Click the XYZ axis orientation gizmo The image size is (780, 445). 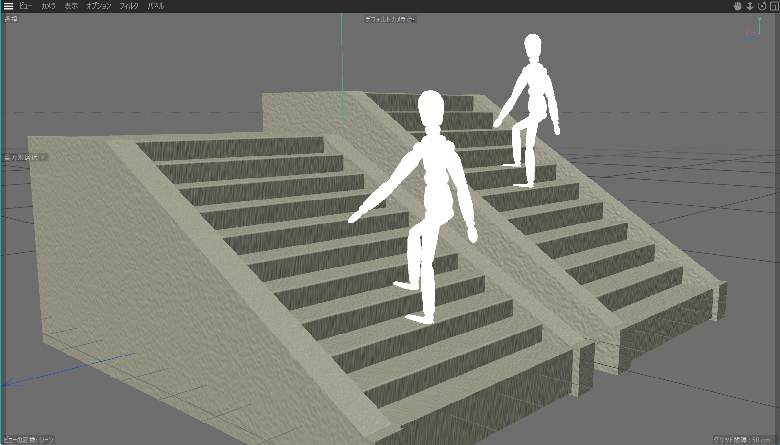[x=753, y=29]
